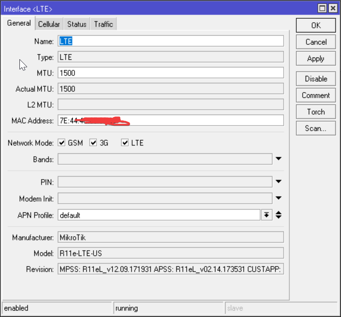Expand the PIN field arrow

(x=278, y=182)
